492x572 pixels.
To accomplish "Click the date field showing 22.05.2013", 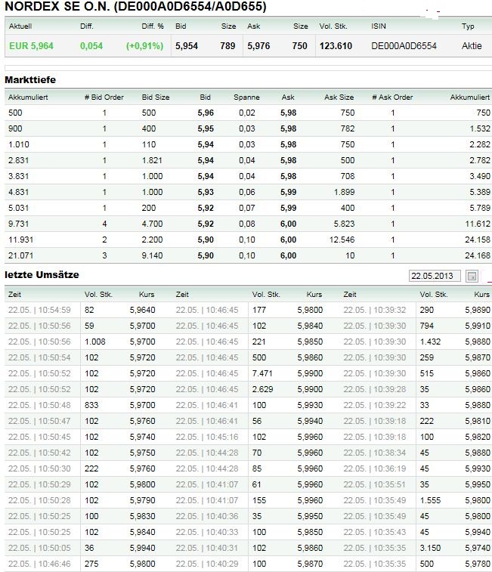I will (435, 276).
